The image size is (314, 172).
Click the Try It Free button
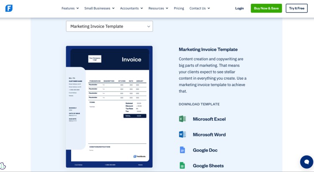296,8
